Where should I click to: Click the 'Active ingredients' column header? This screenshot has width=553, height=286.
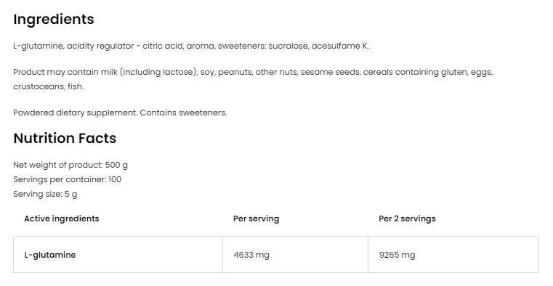pos(62,218)
